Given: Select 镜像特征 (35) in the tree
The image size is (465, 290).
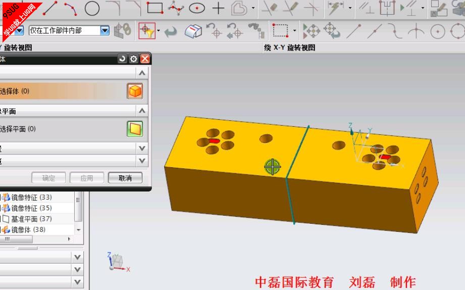Looking at the screenshot, I should [x=31, y=208].
